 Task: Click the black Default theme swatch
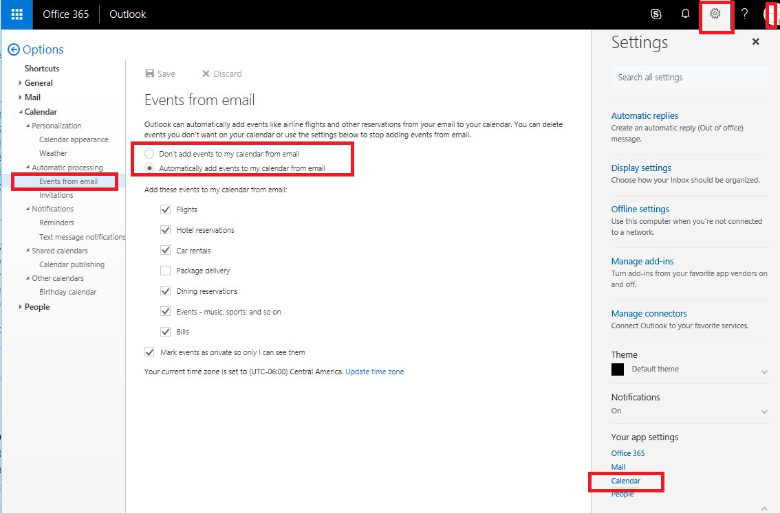coord(618,369)
